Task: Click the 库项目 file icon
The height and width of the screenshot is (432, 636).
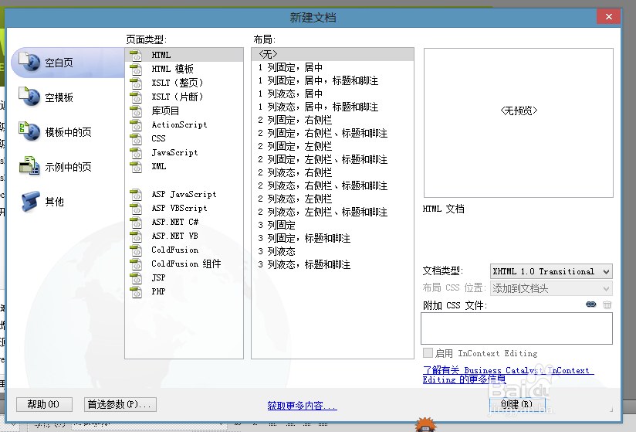Action: tap(137, 111)
